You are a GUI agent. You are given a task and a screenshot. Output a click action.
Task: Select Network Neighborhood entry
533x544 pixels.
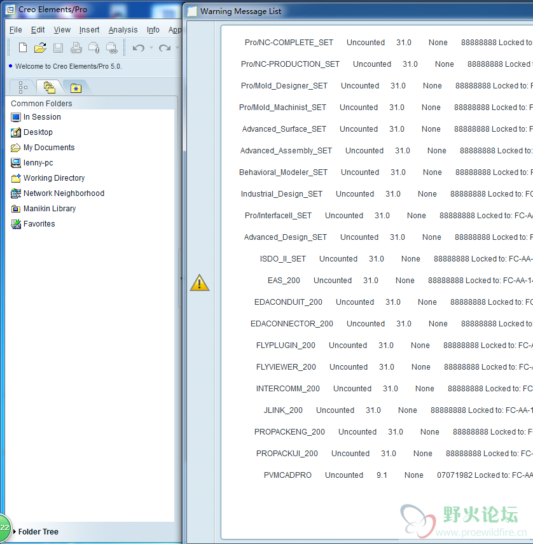pyautogui.click(x=64, y=193)
